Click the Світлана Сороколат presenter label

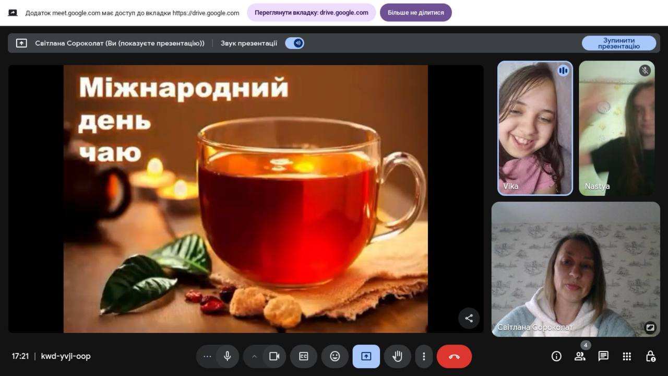tap(120, 43)
